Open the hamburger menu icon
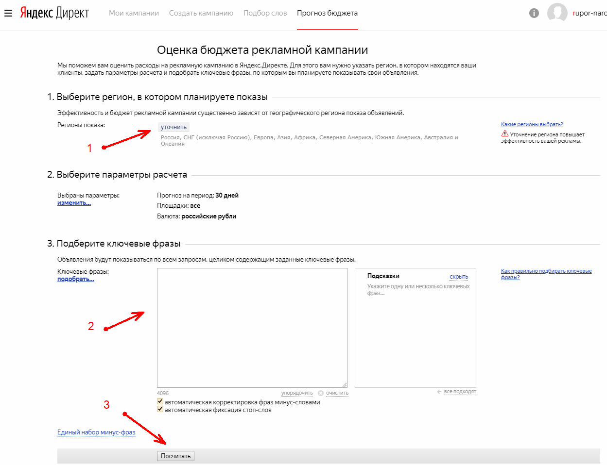Screen dimensions: 607x465 (x=8, y=14)
